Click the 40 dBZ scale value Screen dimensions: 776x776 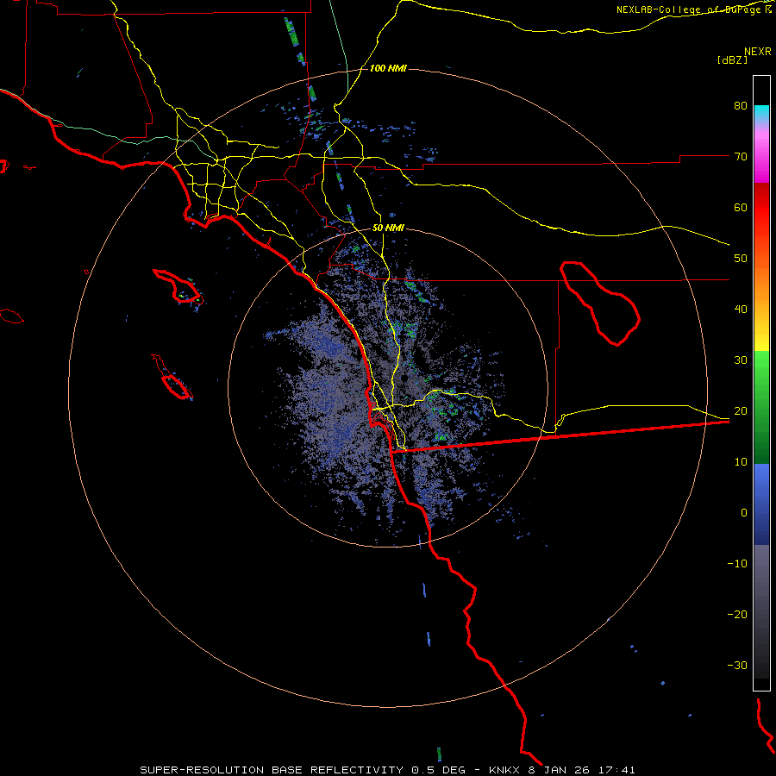click(741, 310)
